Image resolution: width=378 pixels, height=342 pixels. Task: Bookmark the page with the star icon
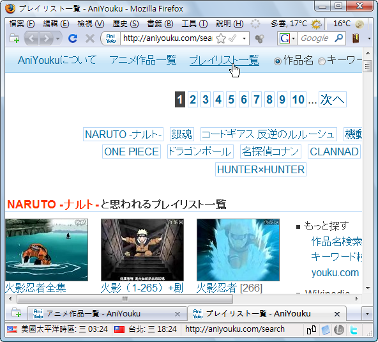[221, 38]
